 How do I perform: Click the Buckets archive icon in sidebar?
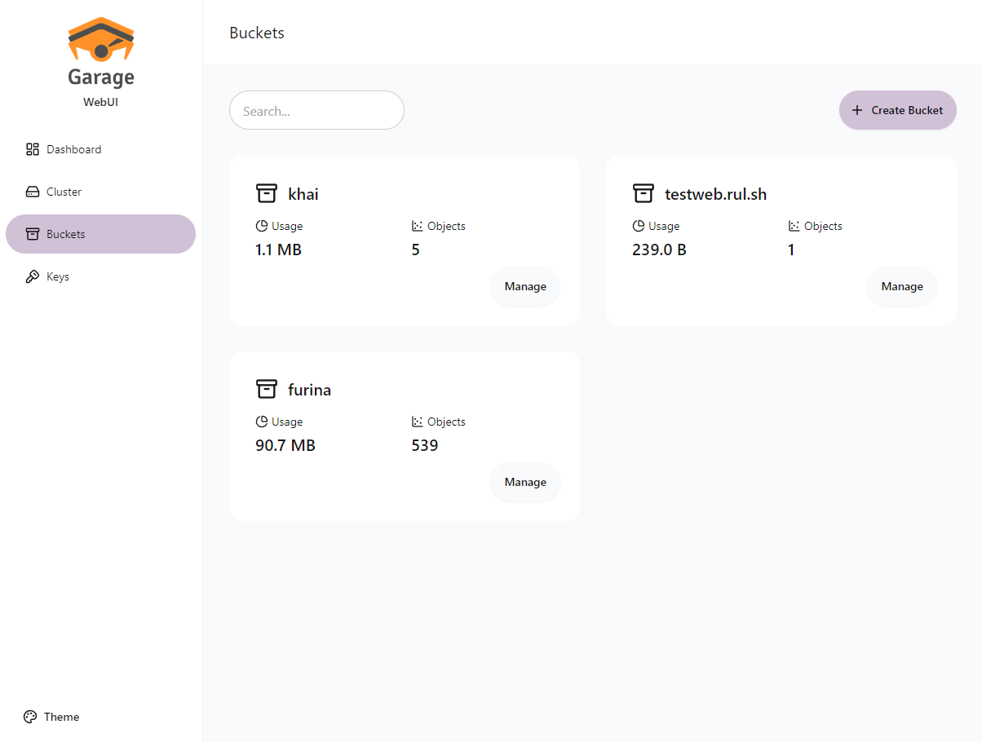(33, 234)
